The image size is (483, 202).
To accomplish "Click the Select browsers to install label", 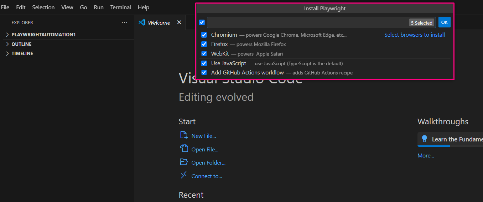I will coord(415,35).
